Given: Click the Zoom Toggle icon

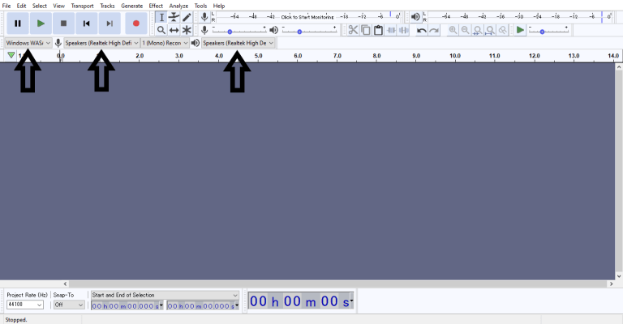Looking at the screenshot, I should 503,30.
